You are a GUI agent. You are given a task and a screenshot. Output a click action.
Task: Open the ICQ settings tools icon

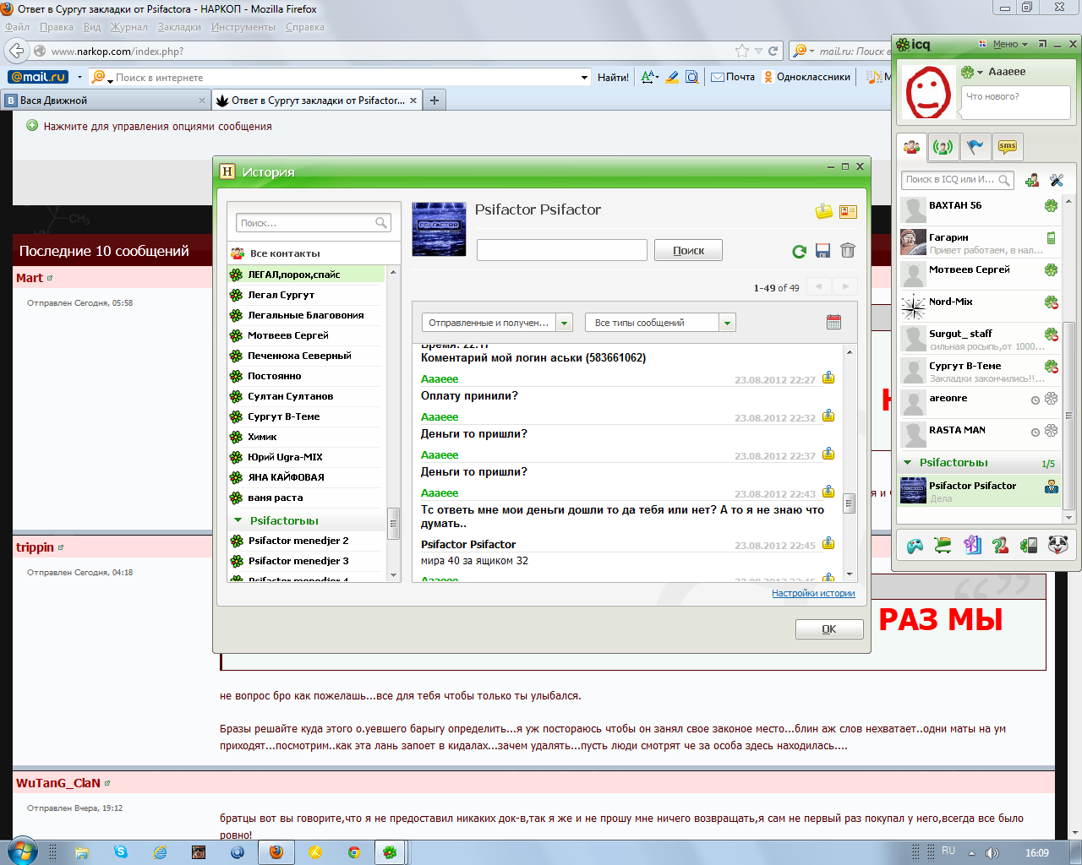tap(1057, 180)
